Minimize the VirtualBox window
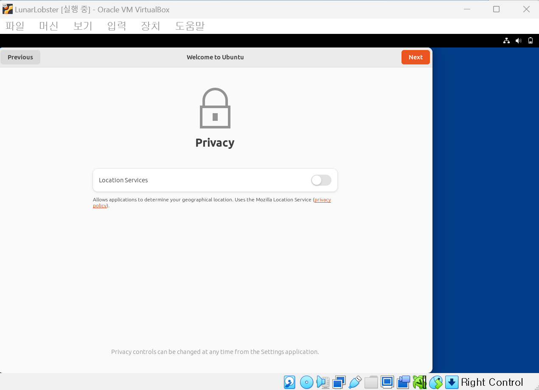539x390 pixels. click(467, 9)
